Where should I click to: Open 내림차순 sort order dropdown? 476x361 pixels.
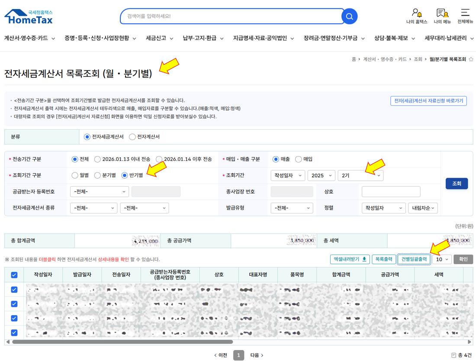[423, 208]
